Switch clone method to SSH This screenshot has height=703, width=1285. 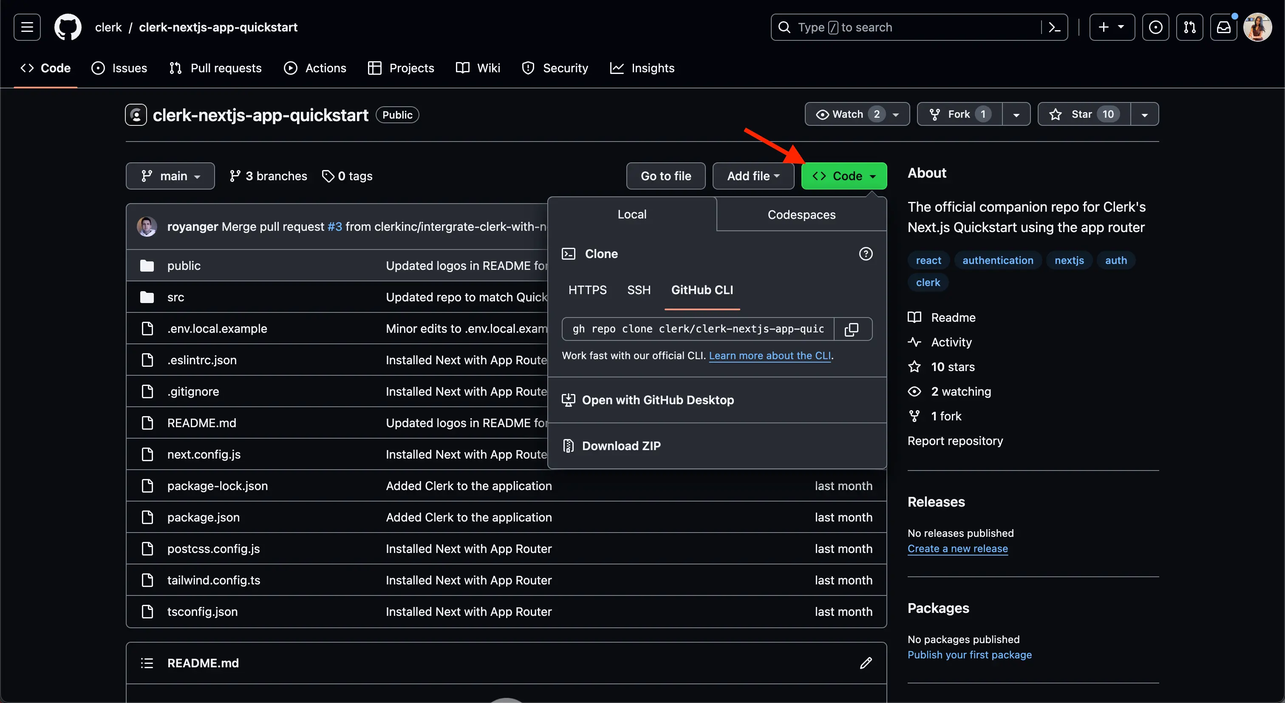coord(639,289)
